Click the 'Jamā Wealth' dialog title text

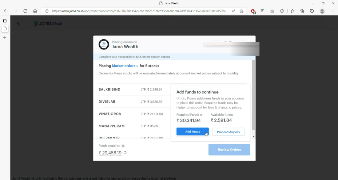125,46
